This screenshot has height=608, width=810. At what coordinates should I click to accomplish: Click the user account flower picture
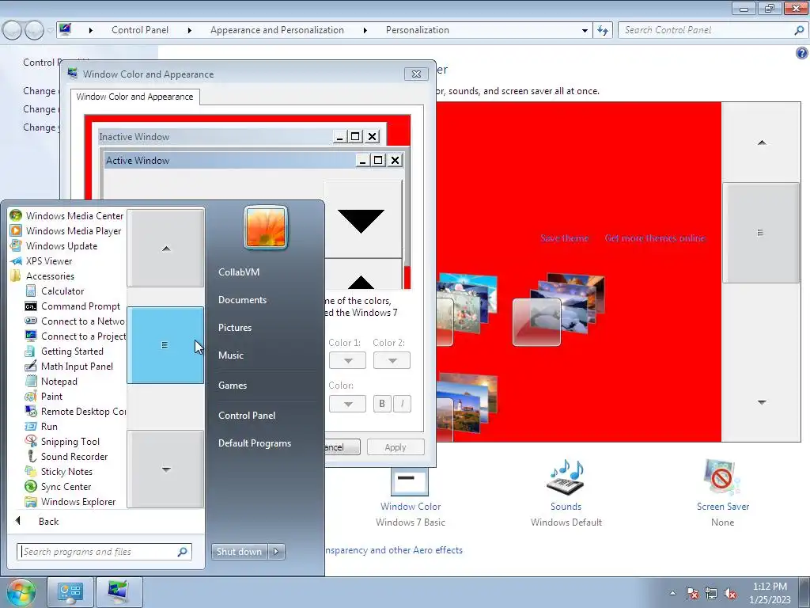[x=266, y=227]
